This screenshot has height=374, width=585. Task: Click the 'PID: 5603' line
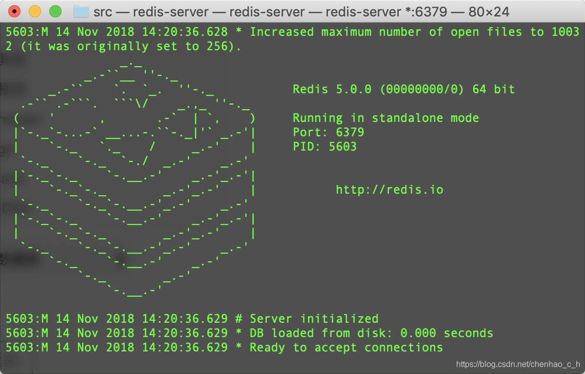pyautogui.click(x=325, y=147)
